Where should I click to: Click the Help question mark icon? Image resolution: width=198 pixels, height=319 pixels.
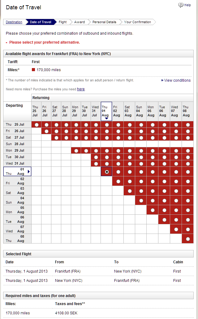[181, 5]
